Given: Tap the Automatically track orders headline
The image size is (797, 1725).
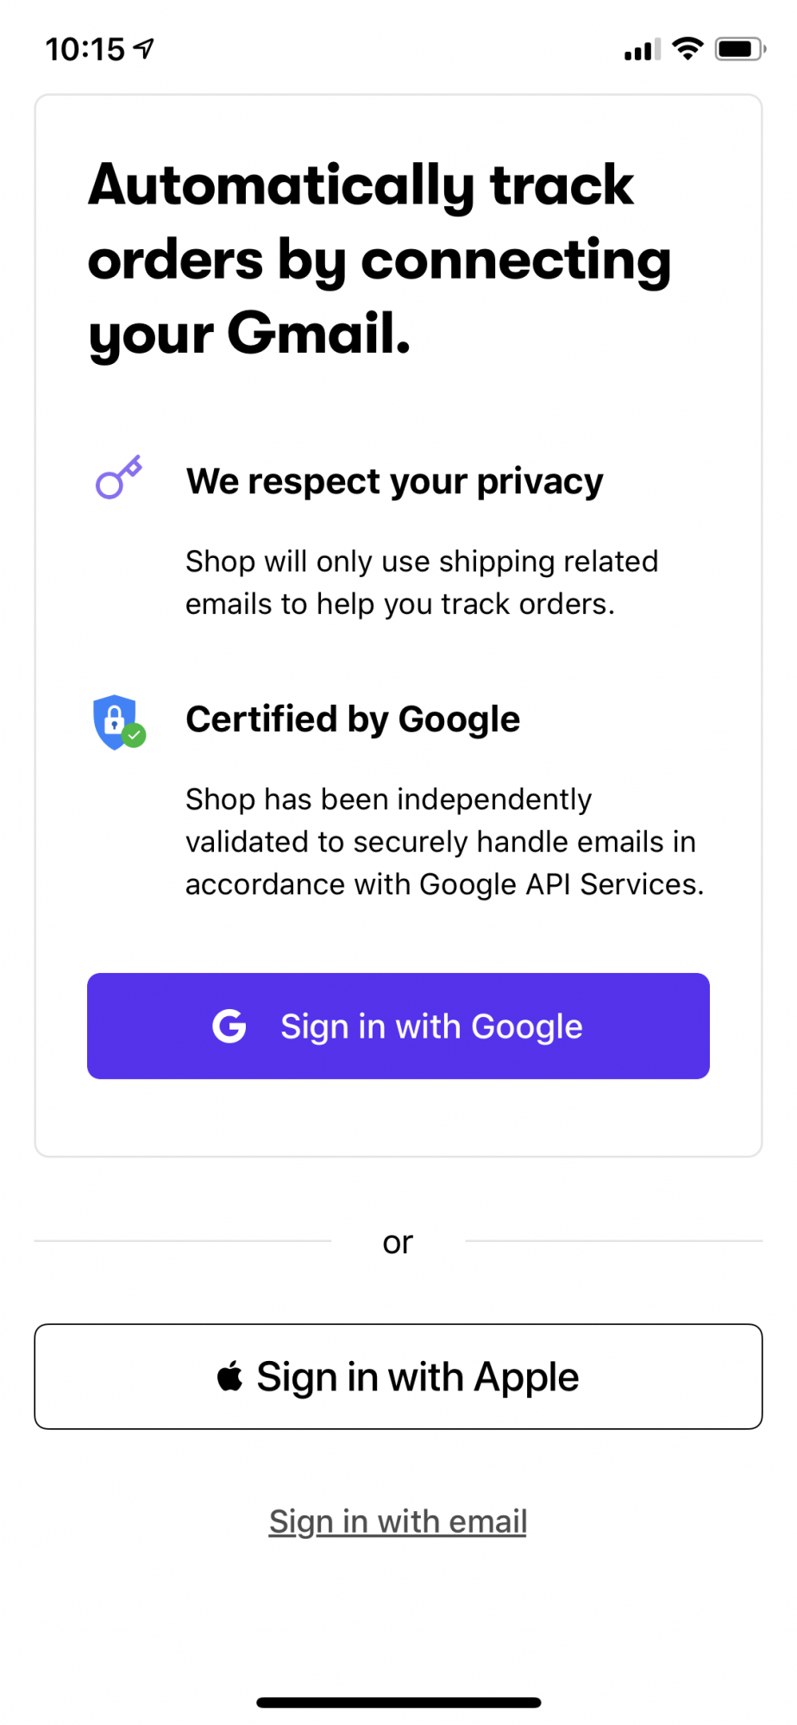Looking at the screenshot, I should point(380,259).
